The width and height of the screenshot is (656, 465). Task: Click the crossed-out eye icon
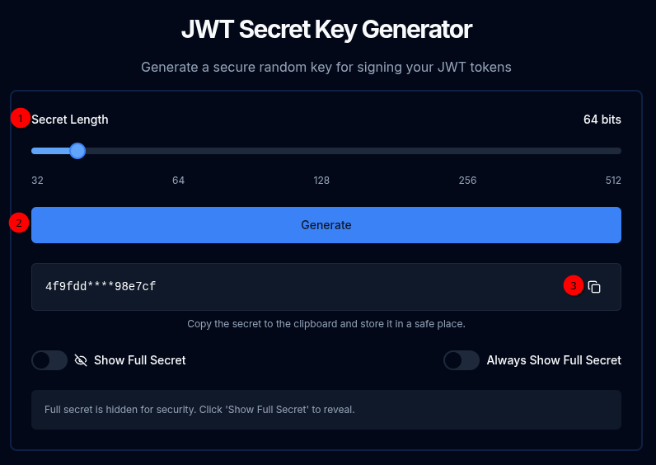pyautogui.click(x=81, y=360)
